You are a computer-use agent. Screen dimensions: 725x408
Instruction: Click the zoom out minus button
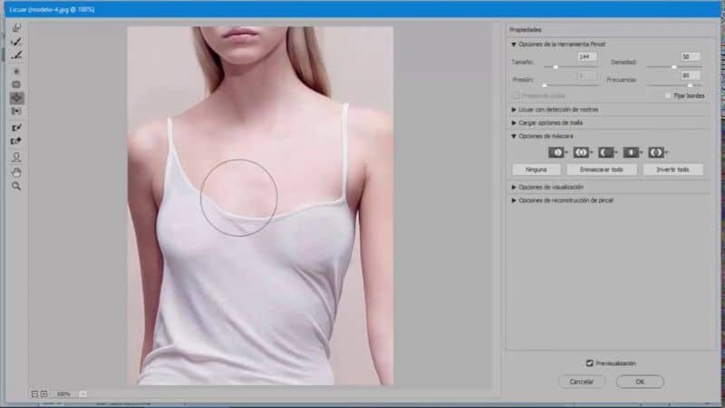pos(34,394)
